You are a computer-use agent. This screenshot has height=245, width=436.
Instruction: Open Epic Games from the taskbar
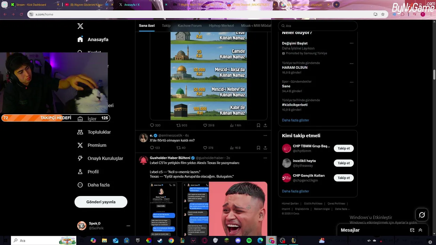tap(138, 241)
